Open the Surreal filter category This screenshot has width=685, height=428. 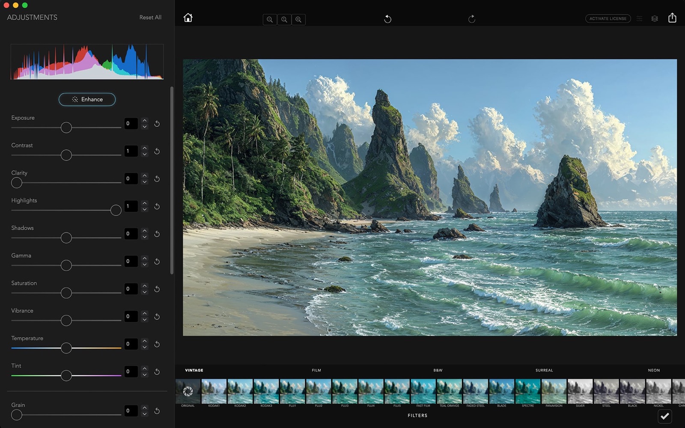coord(544,370)
